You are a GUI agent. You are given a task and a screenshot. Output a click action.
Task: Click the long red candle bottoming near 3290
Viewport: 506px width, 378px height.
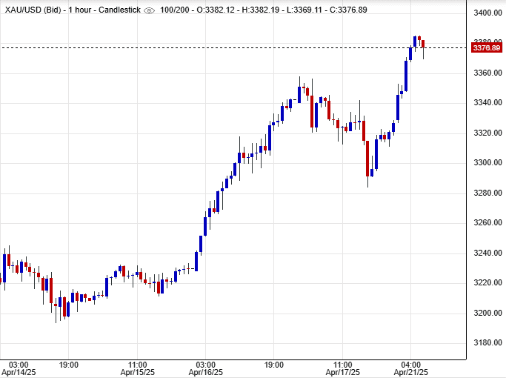[x=367, y=158]
